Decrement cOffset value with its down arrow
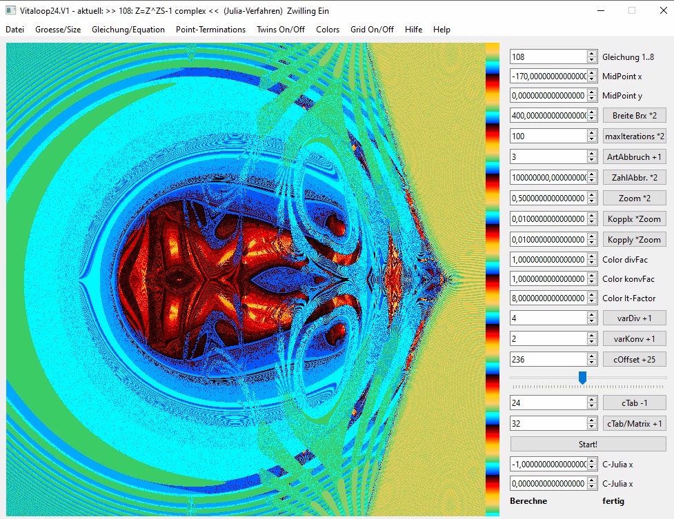674x519 pixels. pos(592,363)
